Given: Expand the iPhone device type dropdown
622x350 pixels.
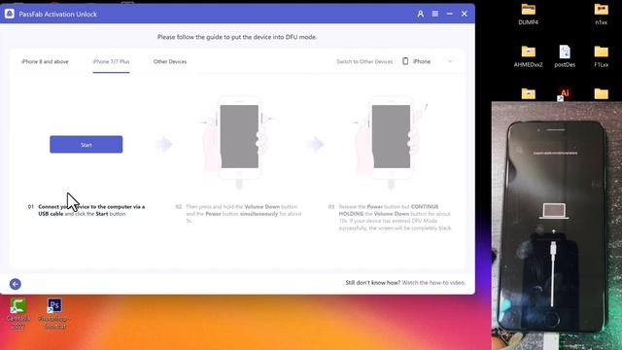Looking at the screenshot, I should coord(428,61).
